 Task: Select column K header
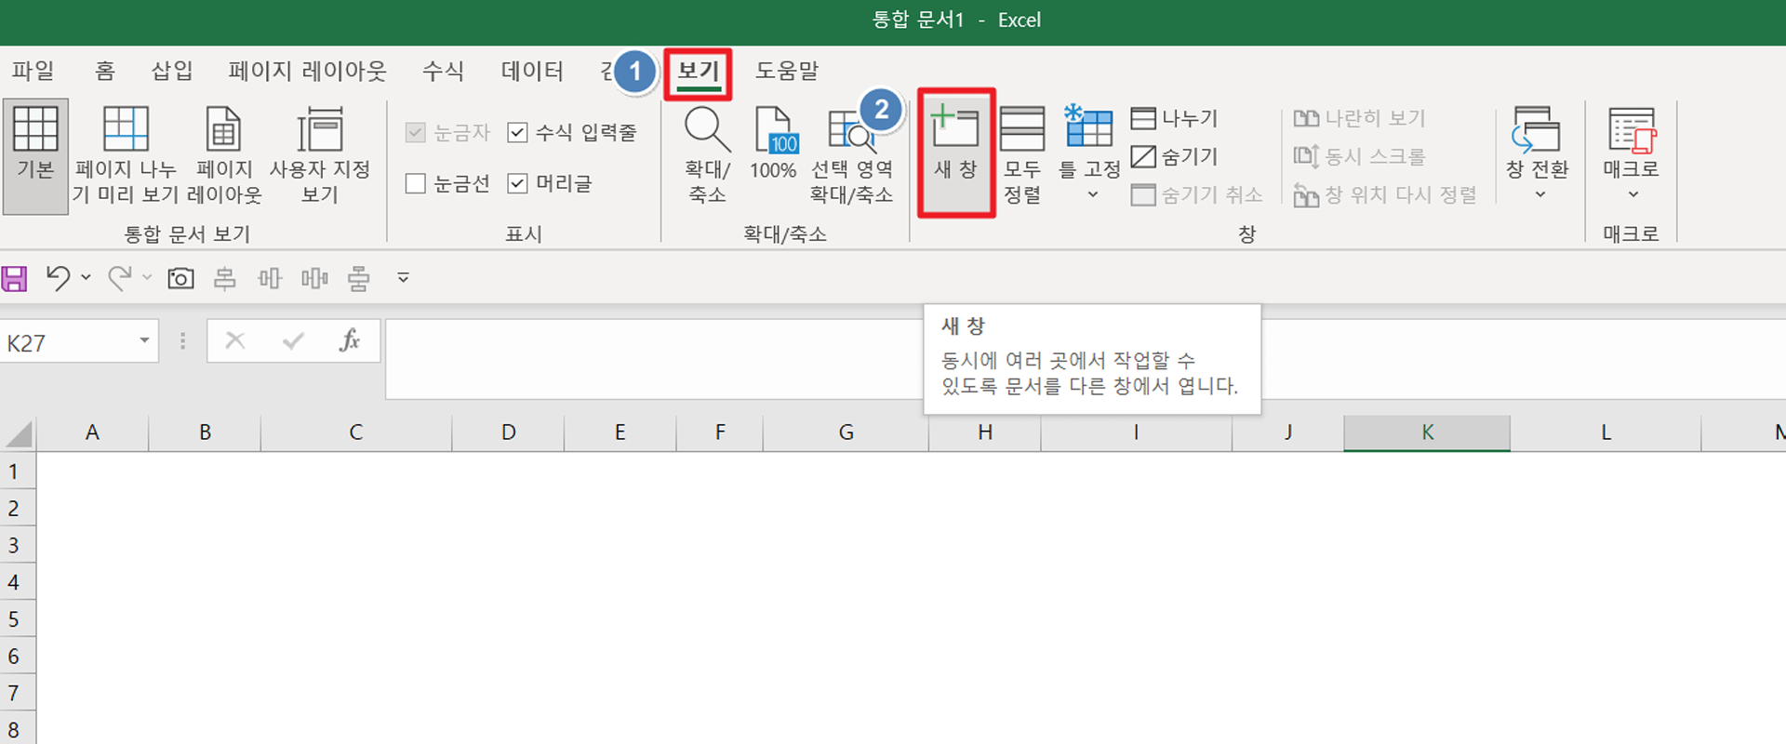click(1427, 432)
